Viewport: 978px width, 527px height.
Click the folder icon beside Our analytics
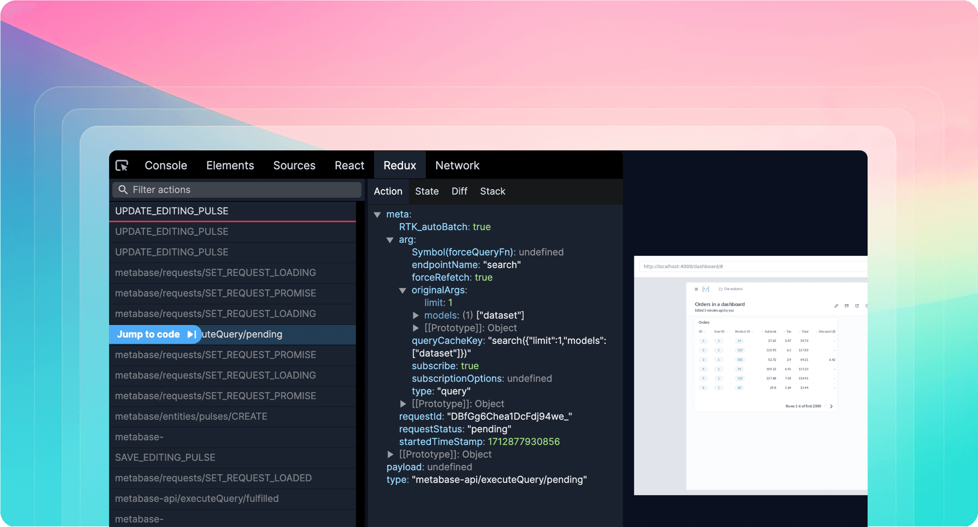coord(721,289)
